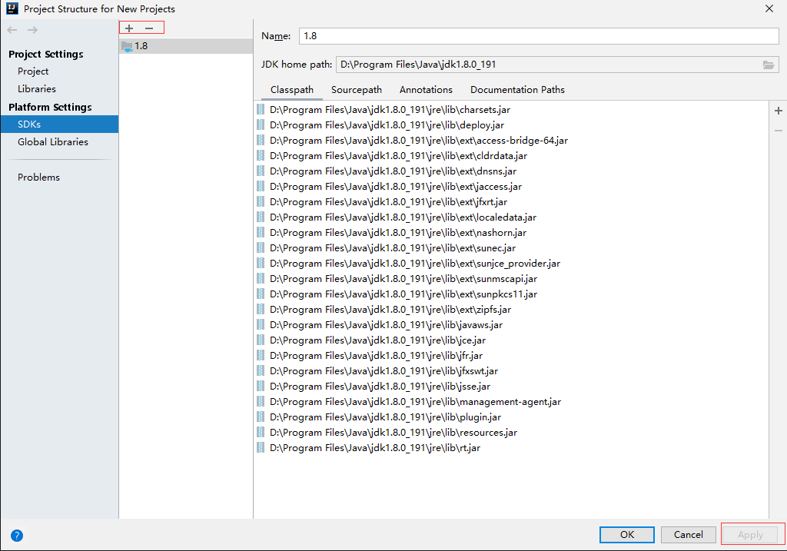Click the jar icon next to dnsns.jar
Viewport: 787px width, 551px height.
coord(261,171)
